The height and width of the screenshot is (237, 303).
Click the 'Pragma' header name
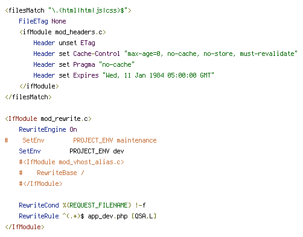click(84, 64)
